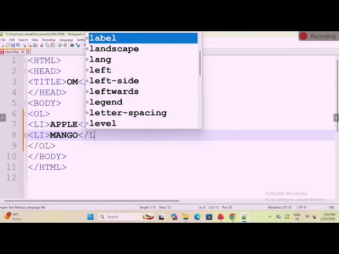Click the UTF-8 encoding status field
The image size is (339, 254).
click(x=301, y=207)
